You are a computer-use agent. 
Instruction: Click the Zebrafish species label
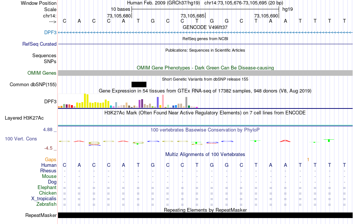pos(46,204)
